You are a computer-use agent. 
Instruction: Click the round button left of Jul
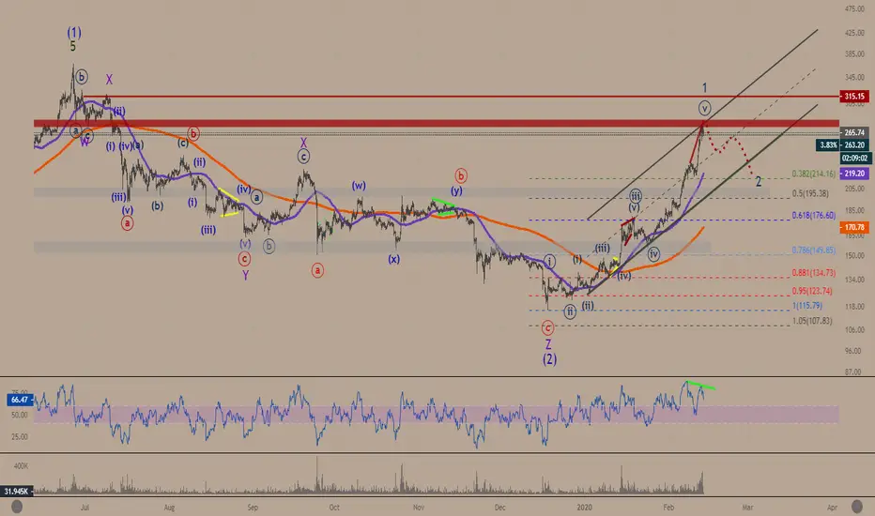coord(17,507)
